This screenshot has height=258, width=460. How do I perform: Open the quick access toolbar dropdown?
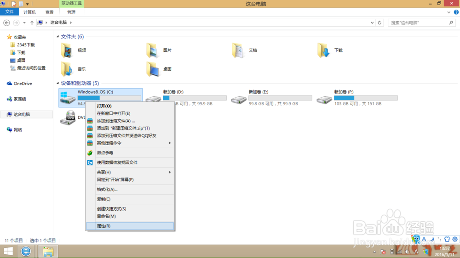pyautogui.click(x=27, y=4)
